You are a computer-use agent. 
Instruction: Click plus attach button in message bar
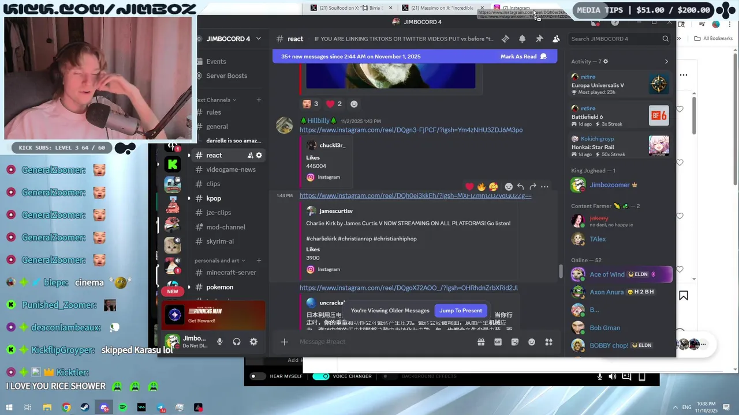point(284,342)
